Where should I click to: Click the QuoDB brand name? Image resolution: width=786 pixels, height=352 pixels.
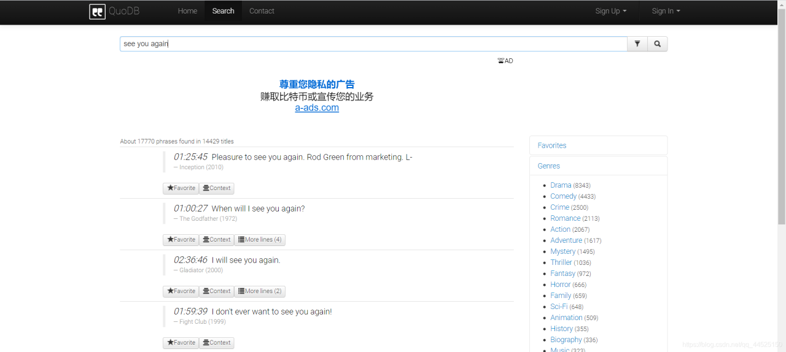[x=124, y=11]
